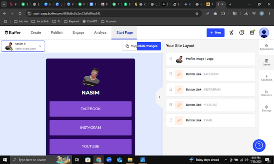Viewport: 274px width, 164px height.
Task: Open the browser's three-dot menu
Action: [x=269, y=13]
